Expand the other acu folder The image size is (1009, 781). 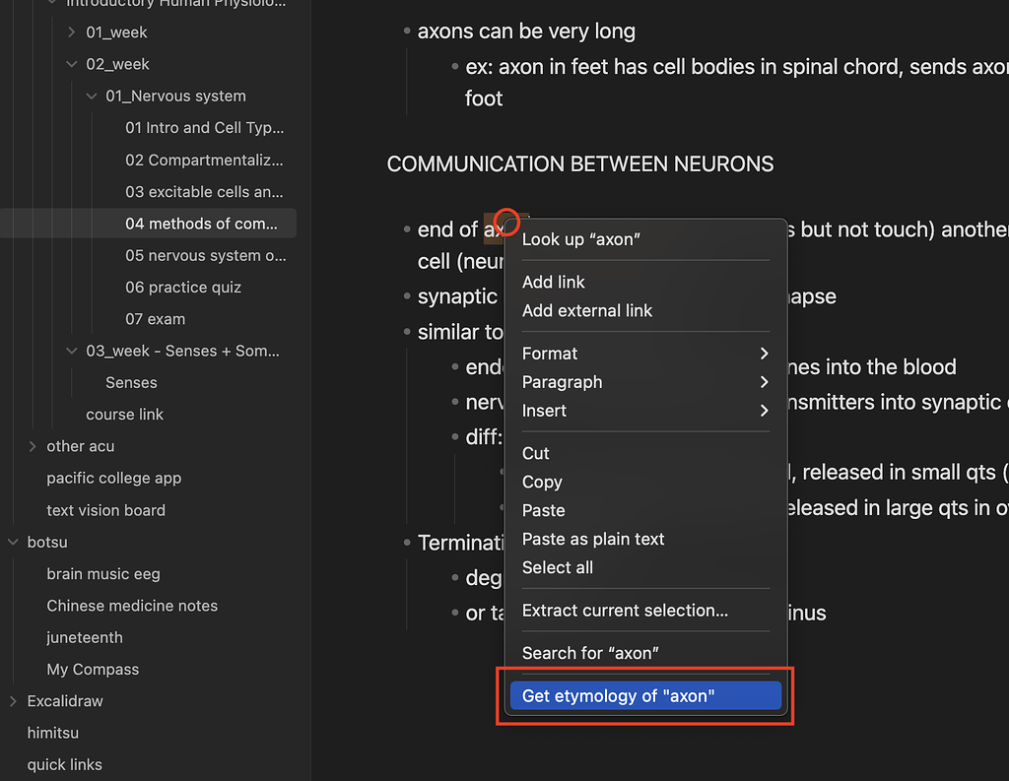pos(33,446)
